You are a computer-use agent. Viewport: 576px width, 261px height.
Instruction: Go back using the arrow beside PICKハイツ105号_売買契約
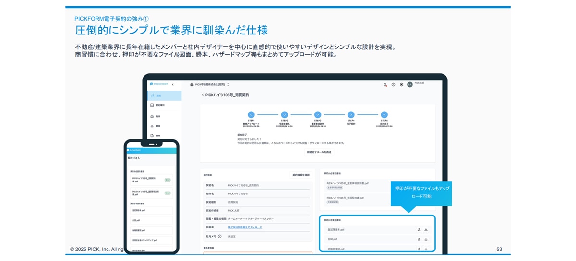[x=203, y=95]
